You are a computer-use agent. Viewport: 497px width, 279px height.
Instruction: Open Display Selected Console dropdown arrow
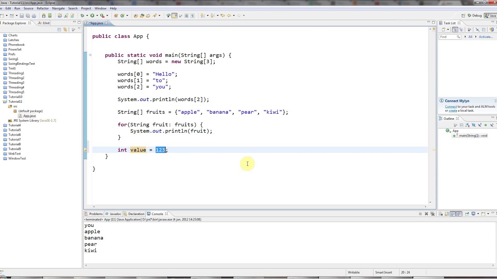point(478,214)
